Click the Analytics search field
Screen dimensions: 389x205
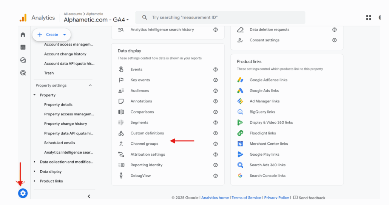223,18
